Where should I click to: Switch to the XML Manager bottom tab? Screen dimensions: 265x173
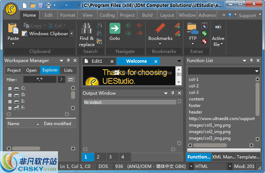tap(224, 157)
